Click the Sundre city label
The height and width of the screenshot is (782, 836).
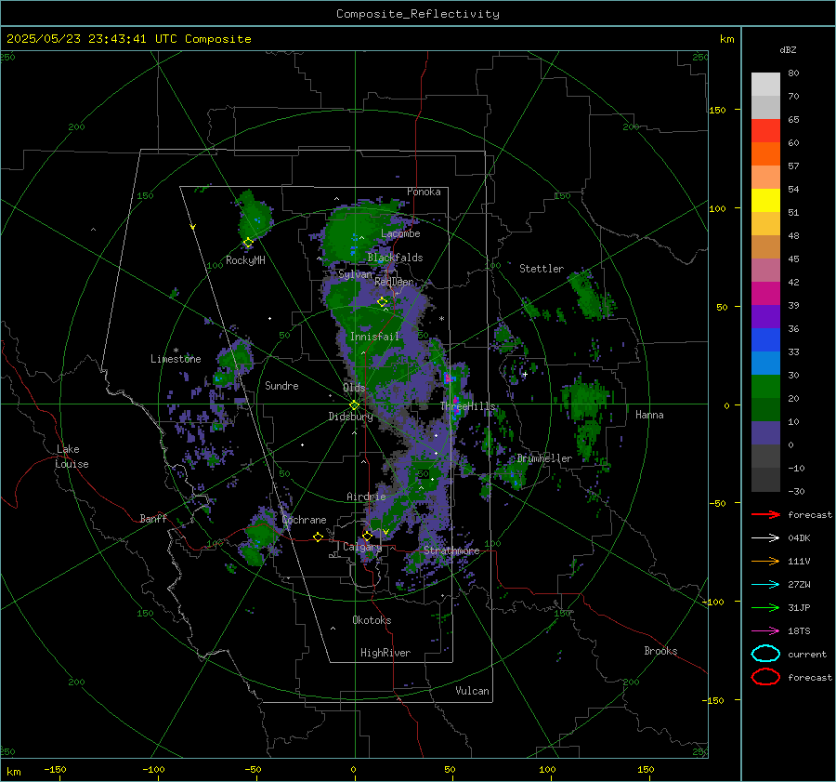click(x=282, y=386)
